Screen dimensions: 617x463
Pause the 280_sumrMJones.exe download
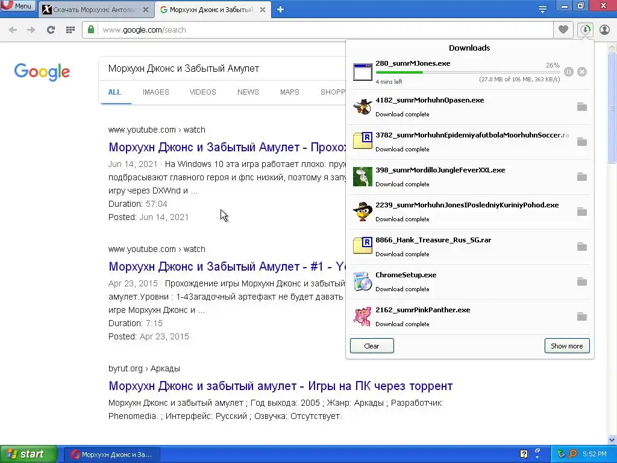click(569, 72)
